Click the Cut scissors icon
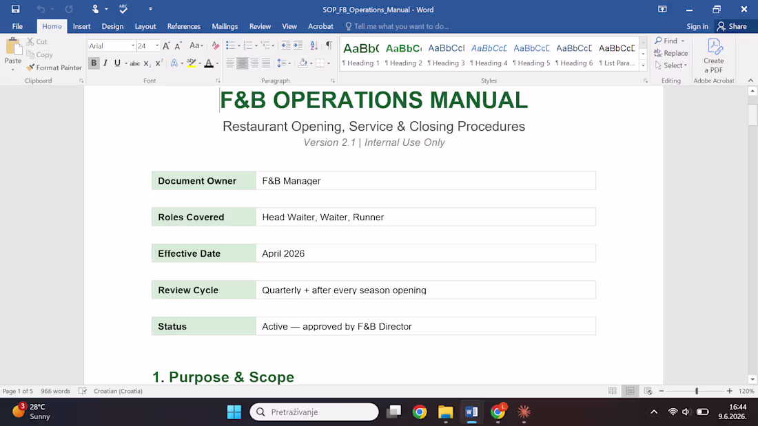The width and height of the screenshot is (758, 426). [x=30, y=41]
